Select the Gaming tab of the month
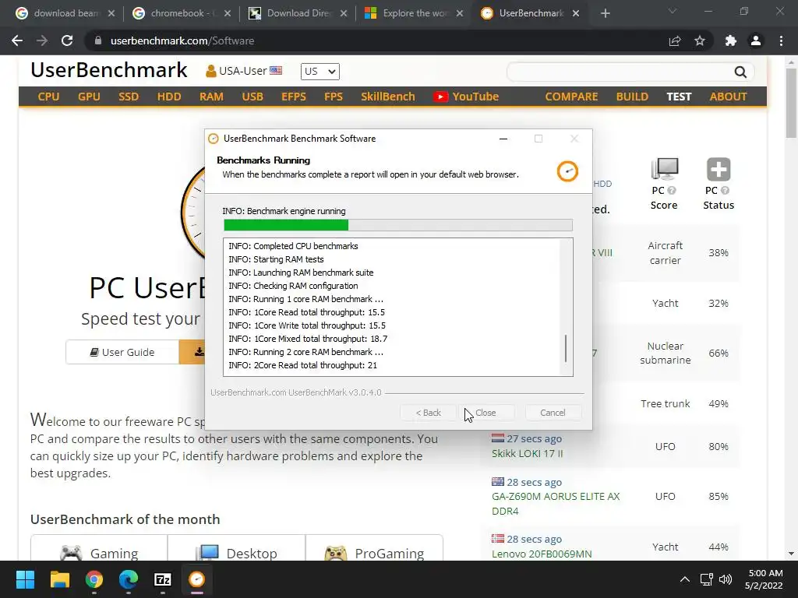 tap(99, 549)
